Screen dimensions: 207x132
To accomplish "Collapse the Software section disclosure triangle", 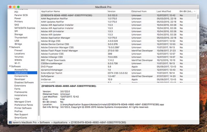I will [x=10, y=66].
